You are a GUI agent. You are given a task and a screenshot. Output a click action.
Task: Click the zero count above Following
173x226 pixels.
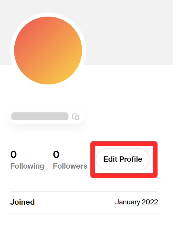[x=13, y=154]
